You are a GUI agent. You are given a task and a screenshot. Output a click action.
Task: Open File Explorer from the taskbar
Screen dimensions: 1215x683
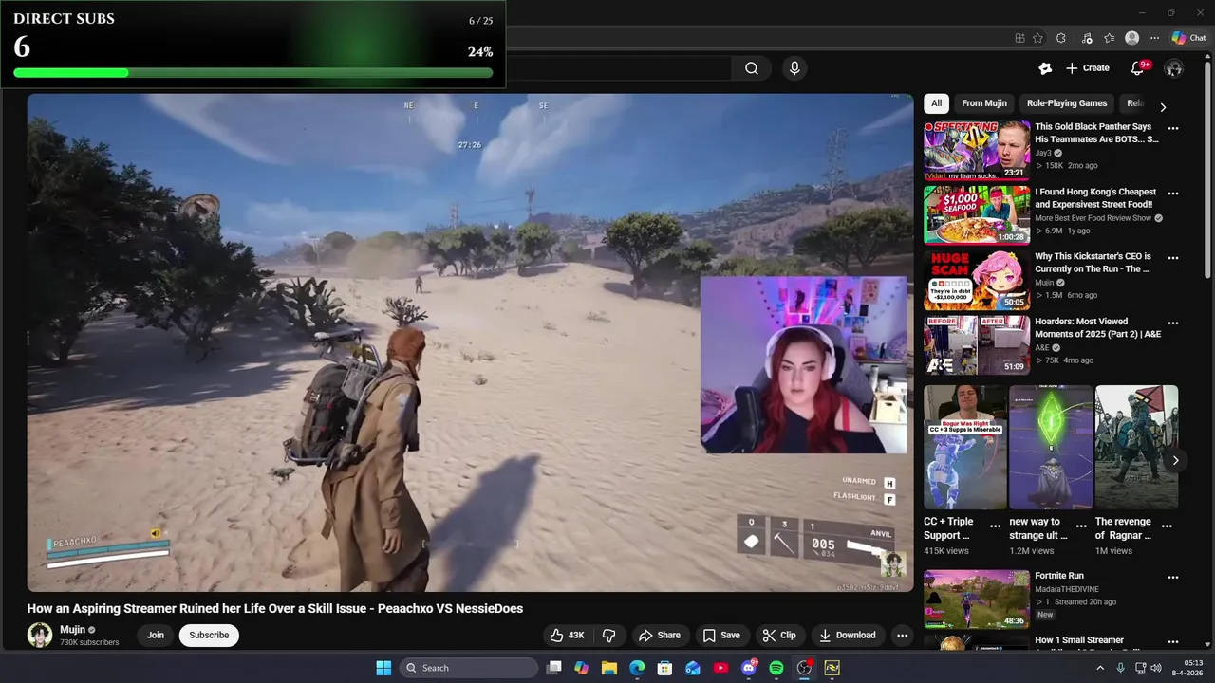pos(609,668)
